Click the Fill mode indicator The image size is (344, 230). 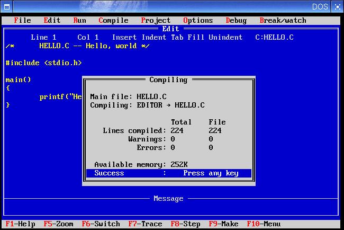click(x=196, y=37)
